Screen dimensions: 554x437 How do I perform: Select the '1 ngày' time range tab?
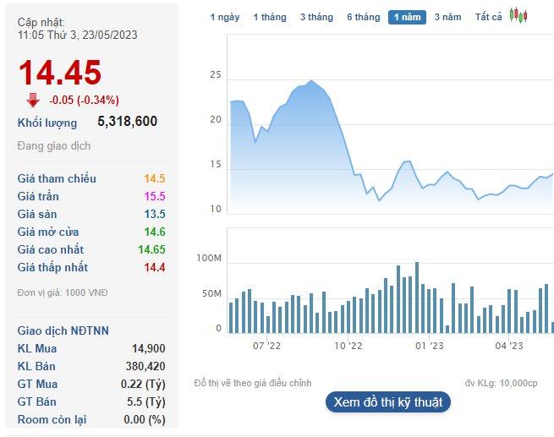[224, 17]
